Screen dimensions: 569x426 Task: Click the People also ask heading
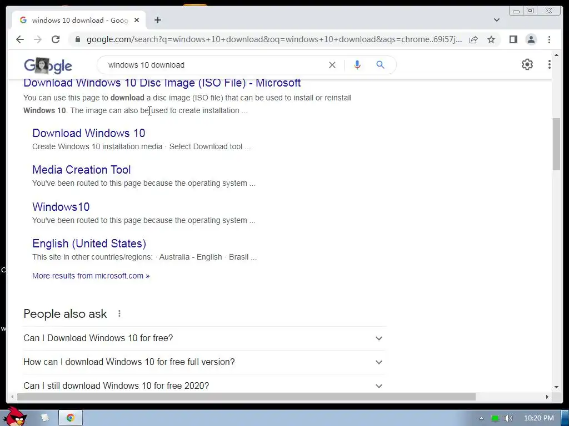66,314
